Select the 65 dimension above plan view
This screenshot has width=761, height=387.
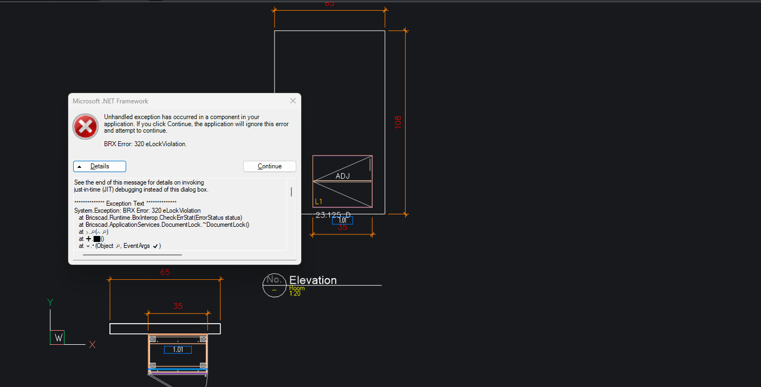click(165, 272)
